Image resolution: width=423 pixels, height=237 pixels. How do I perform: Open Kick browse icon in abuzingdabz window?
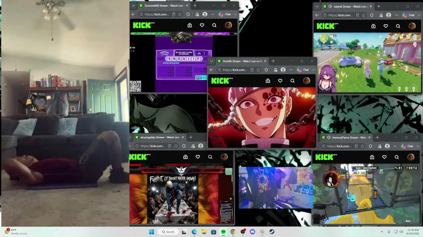coord(185,157)
